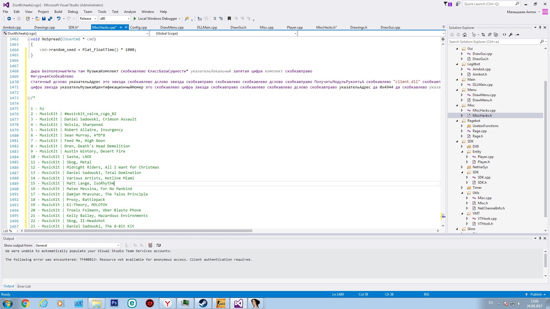Switch to the Config.cpp tab
Viewport: 550px width, 309px height.
pyautogui.click(x=138, y=27)
